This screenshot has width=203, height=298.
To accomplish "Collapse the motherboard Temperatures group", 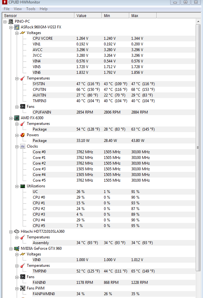I will click(17, 79).
